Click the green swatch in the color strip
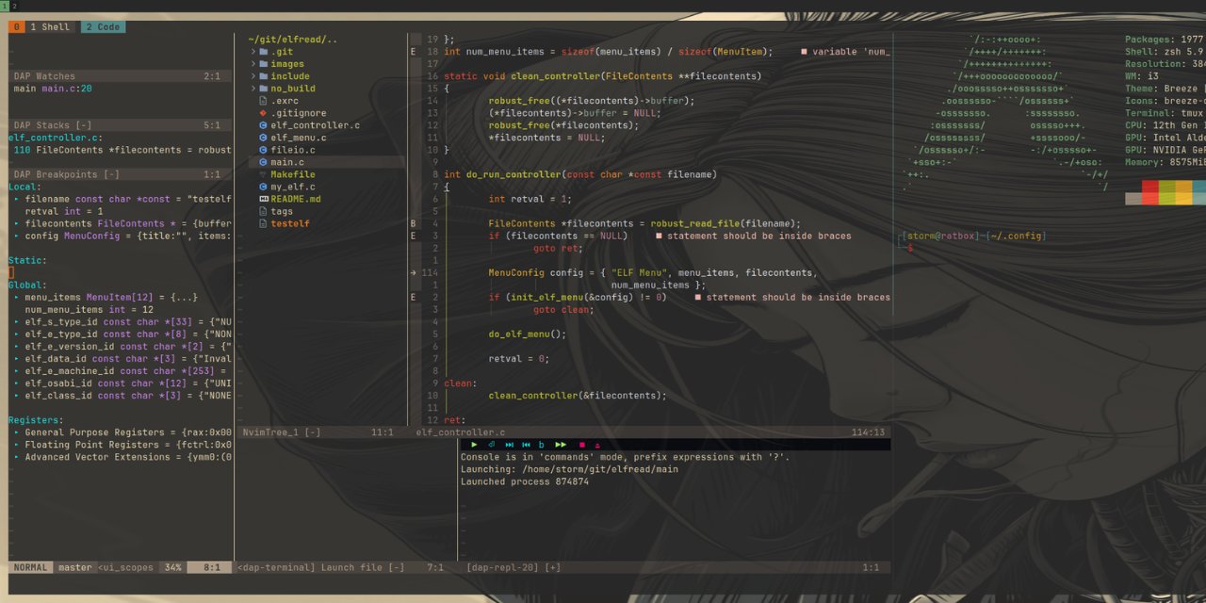The height and width of the screenshot is (603, 1206). (x=1166, y=195)
